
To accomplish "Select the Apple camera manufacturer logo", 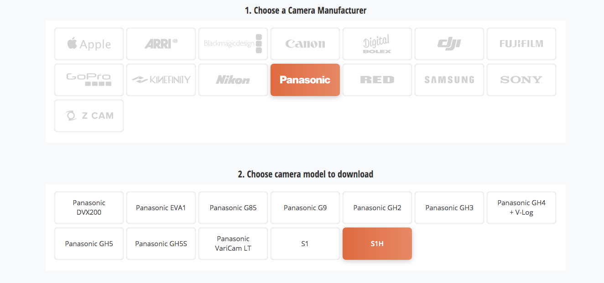I will pos(89,44).
